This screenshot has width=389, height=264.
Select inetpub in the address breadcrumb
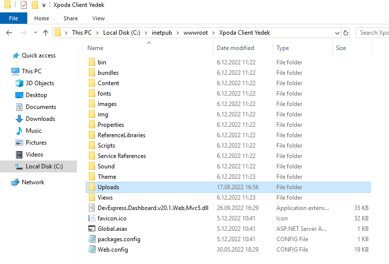pos(162,33)
